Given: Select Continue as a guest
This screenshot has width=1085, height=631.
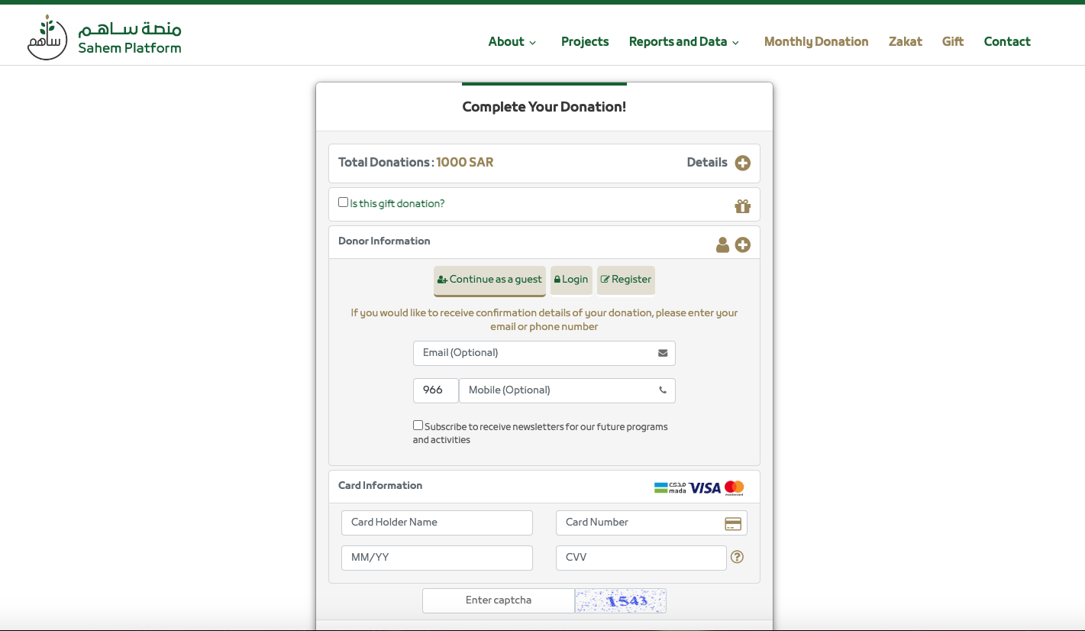Looking at the screenshot, I should [489, 280].
